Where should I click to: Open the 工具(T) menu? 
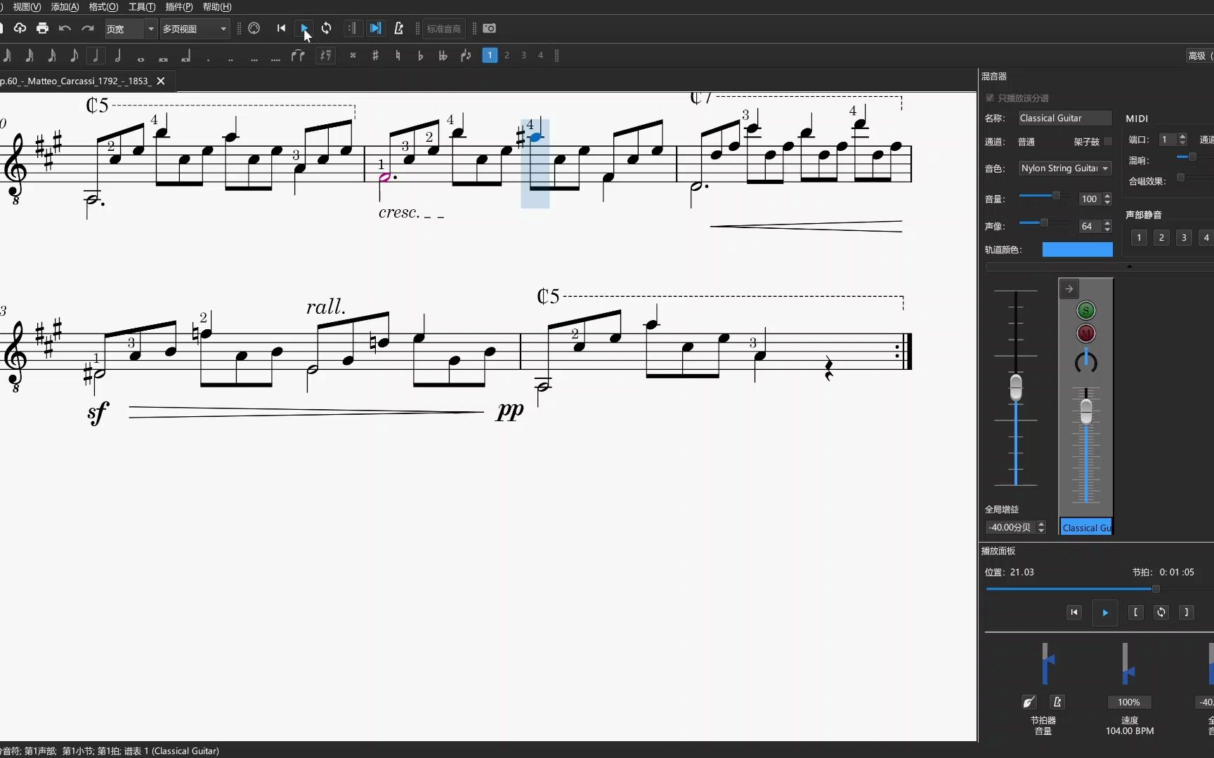coord(141,7)
